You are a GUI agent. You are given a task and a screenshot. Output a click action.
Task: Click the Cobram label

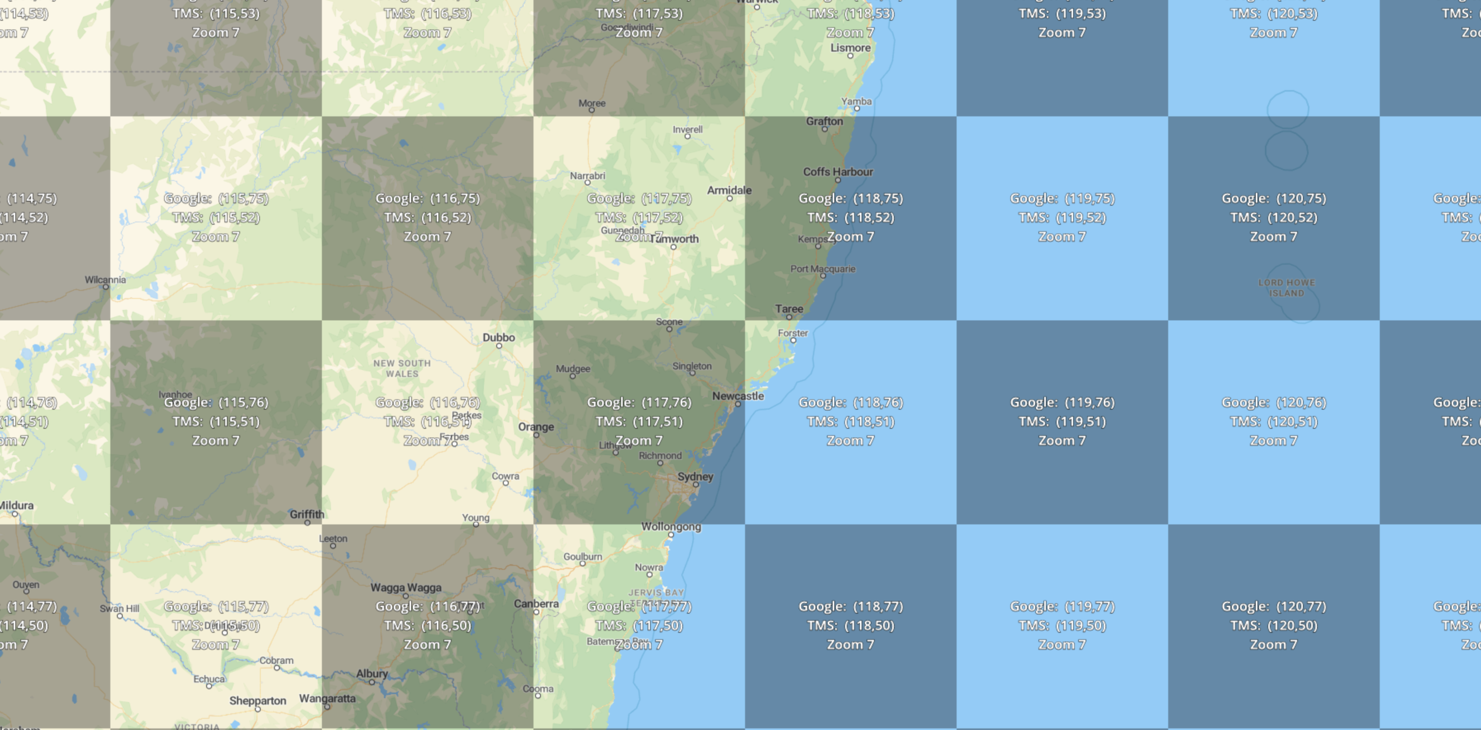point(276,661)
